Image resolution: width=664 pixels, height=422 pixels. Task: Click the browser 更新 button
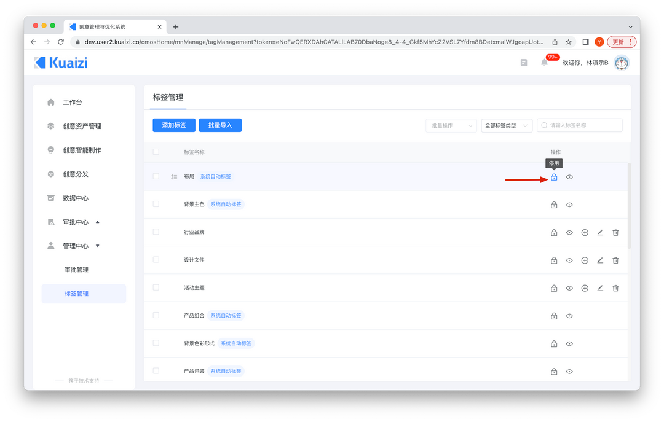click(x=622, y=42)
